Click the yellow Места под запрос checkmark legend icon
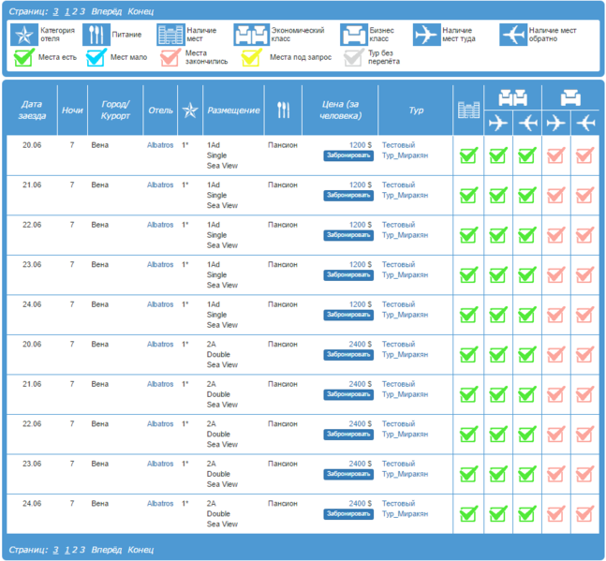 251,58
